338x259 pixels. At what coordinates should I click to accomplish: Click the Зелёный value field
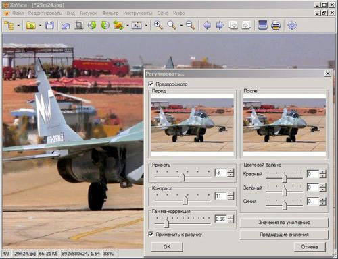[x=313, y=188]
